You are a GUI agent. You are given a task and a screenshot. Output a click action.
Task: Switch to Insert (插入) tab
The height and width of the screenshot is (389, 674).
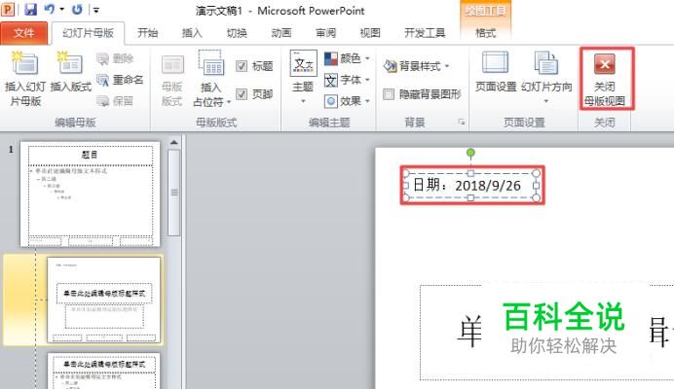coord(192,33)
